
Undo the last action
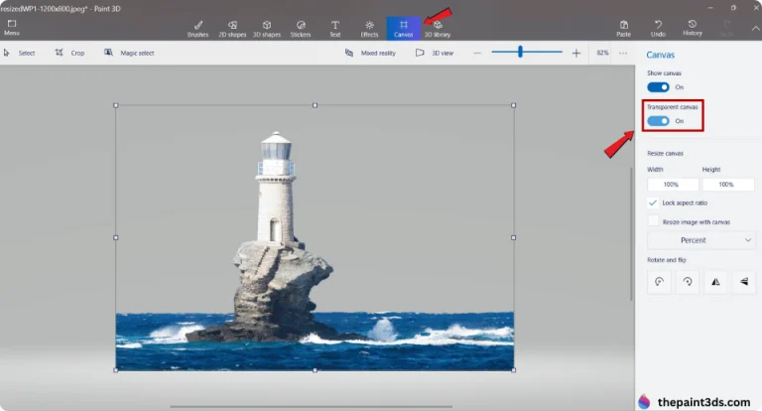click(x=658, y=29)
